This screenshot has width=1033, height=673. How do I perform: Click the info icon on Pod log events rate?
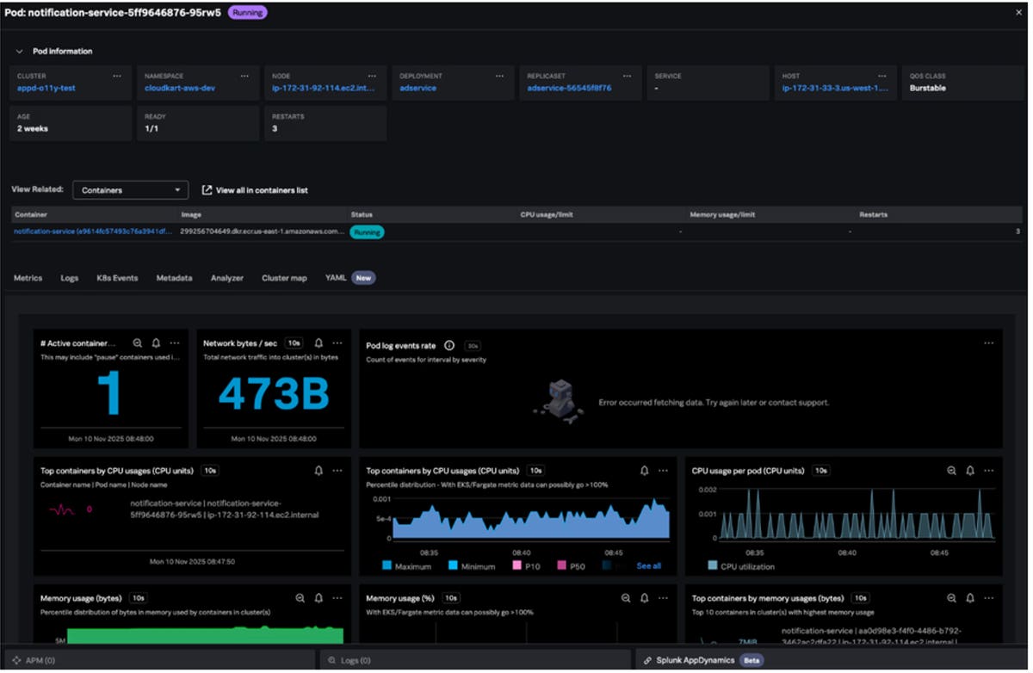tap(447, 343)
